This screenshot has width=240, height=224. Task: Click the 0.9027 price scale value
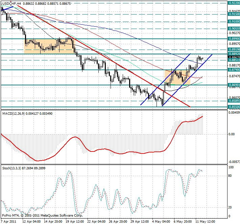(235, 33)
